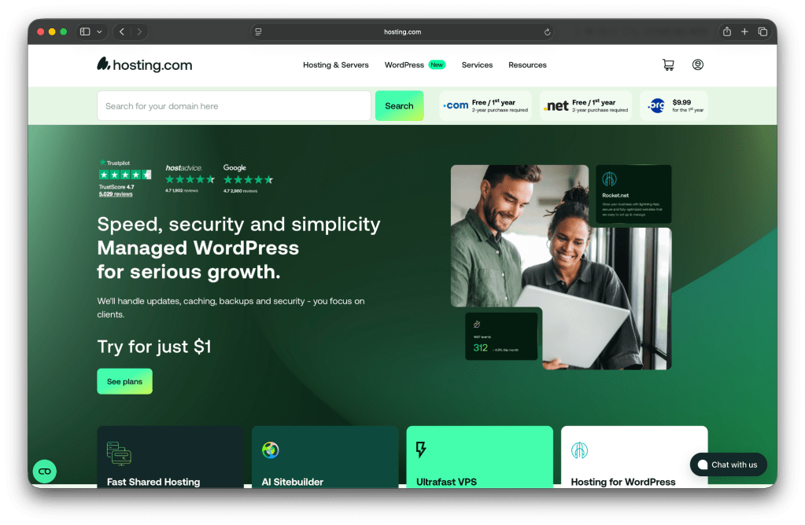Open the Resources menu
This screenshot has width=805, height=525.
pyautogui.click(x=527, y=65)
